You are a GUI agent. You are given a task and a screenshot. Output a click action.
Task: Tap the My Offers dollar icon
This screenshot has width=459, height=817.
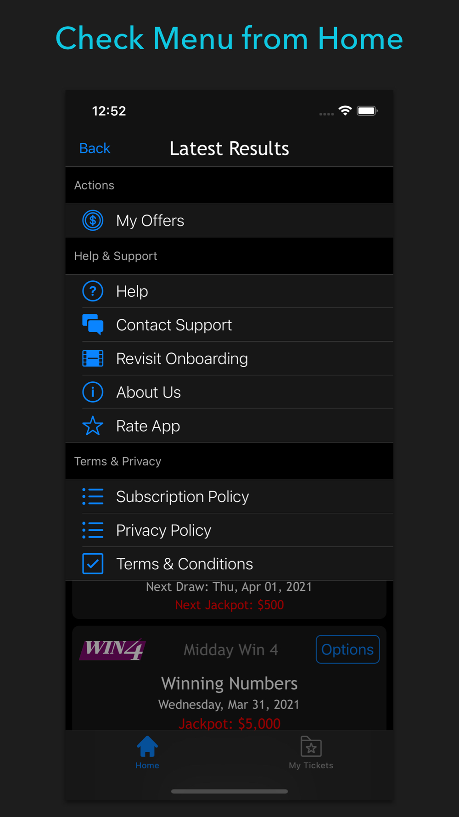93,221
